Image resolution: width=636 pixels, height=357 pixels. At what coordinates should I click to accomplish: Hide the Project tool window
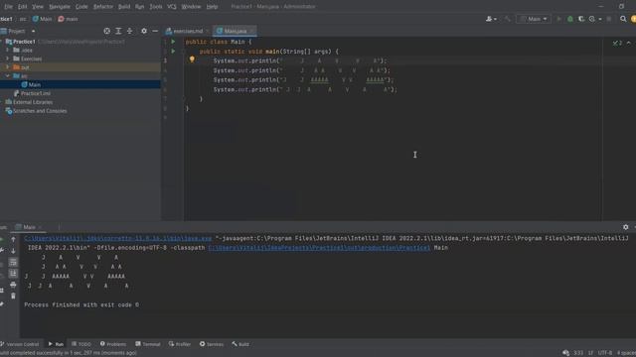click(155, 31)
